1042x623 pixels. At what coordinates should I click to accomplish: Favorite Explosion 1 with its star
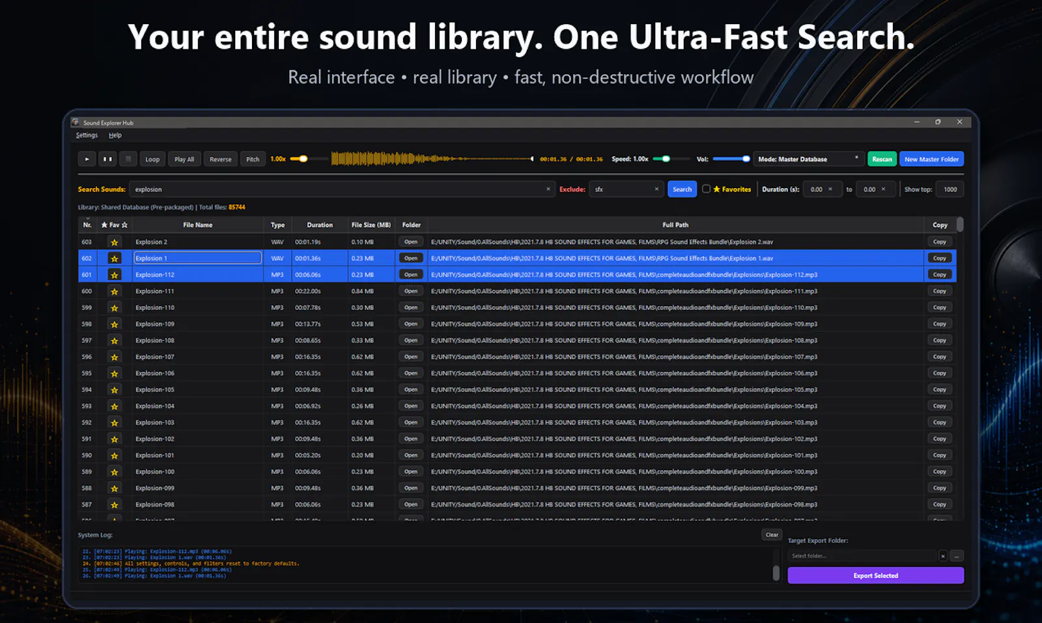(115, 258)
